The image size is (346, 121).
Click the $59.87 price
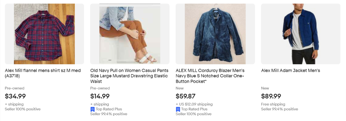(185, 96)
